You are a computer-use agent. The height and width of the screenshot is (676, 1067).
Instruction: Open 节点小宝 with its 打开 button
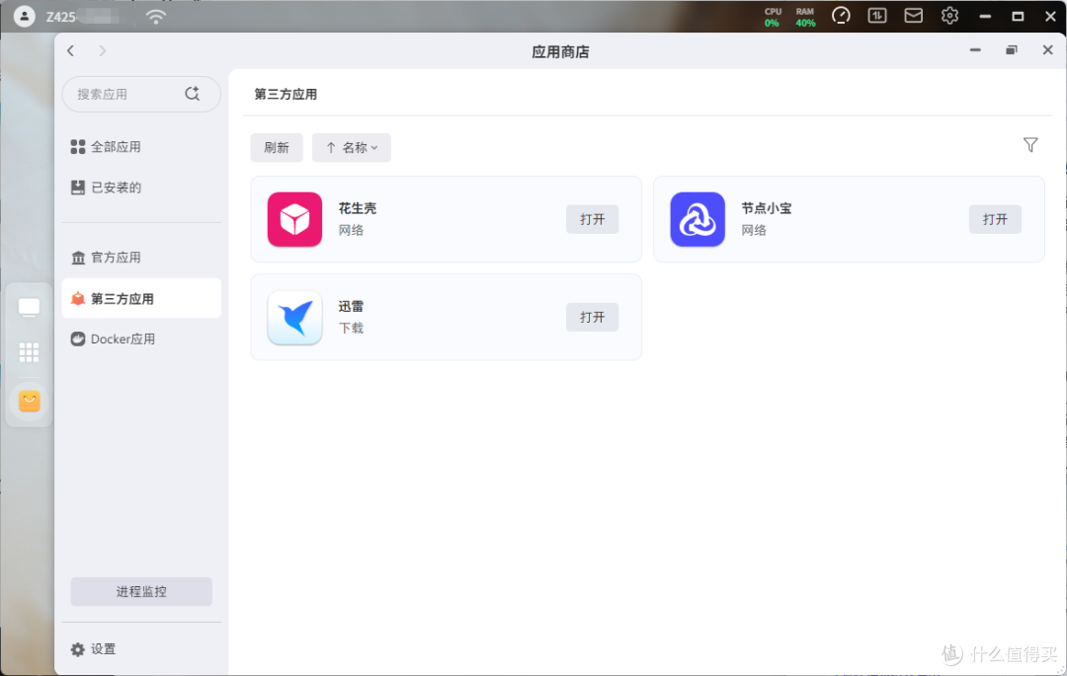(x=995, y=219)
